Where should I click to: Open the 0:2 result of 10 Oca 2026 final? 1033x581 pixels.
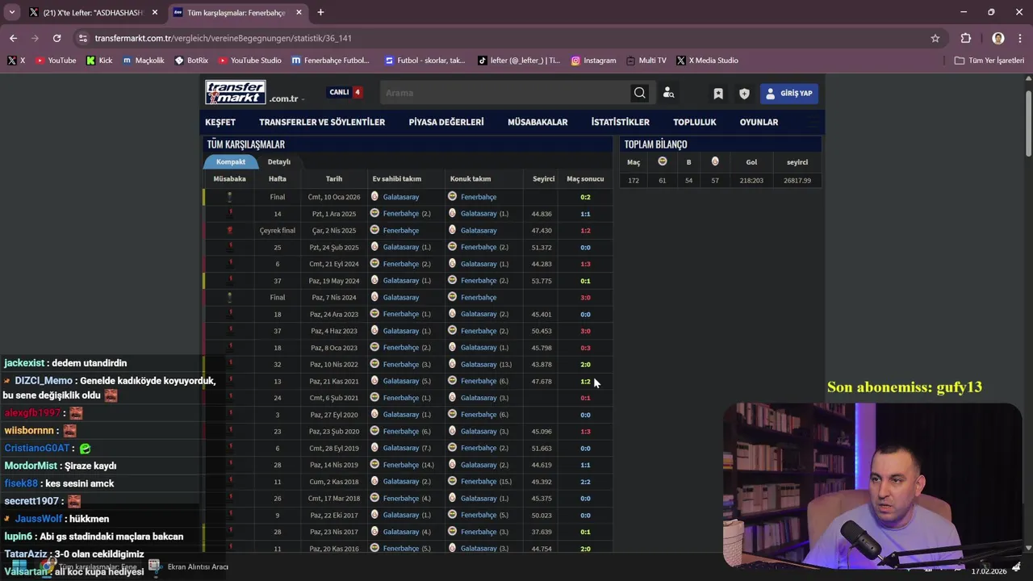[585, 197]
